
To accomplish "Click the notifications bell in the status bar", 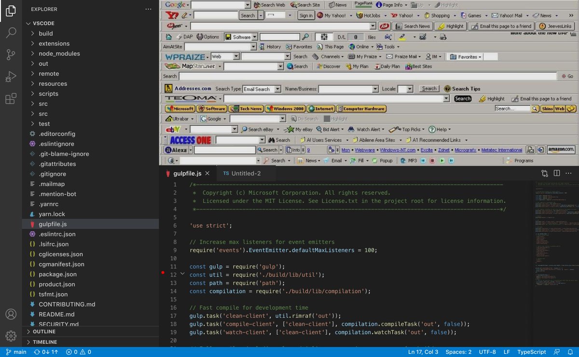I will [570, 352].
